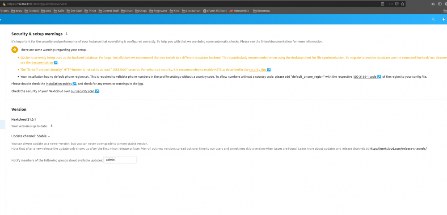Expand the Update channel Stable dropdown
Screen dimensions: 447x215
pos(43,136)
